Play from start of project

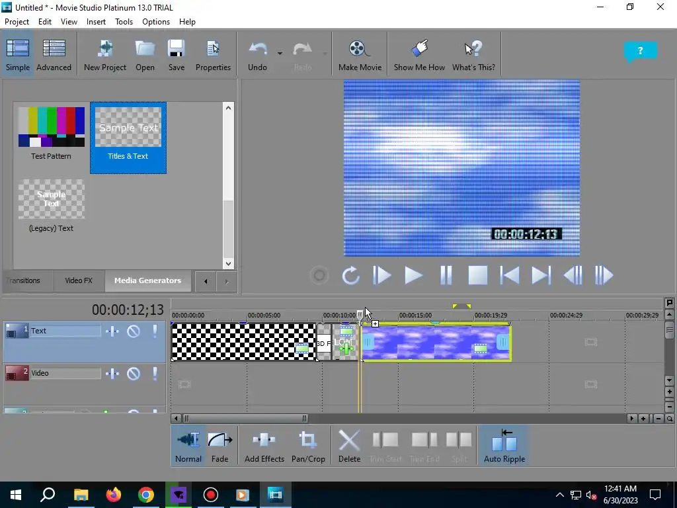coord(381,275)
